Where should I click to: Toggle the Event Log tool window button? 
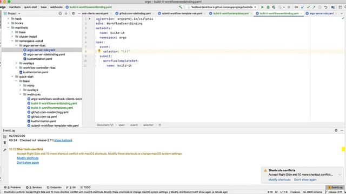335,188
